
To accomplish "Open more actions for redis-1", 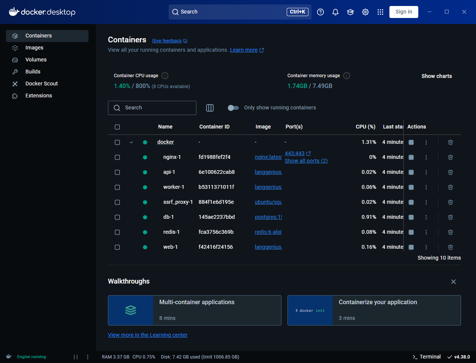I will (x=426, y=232).
